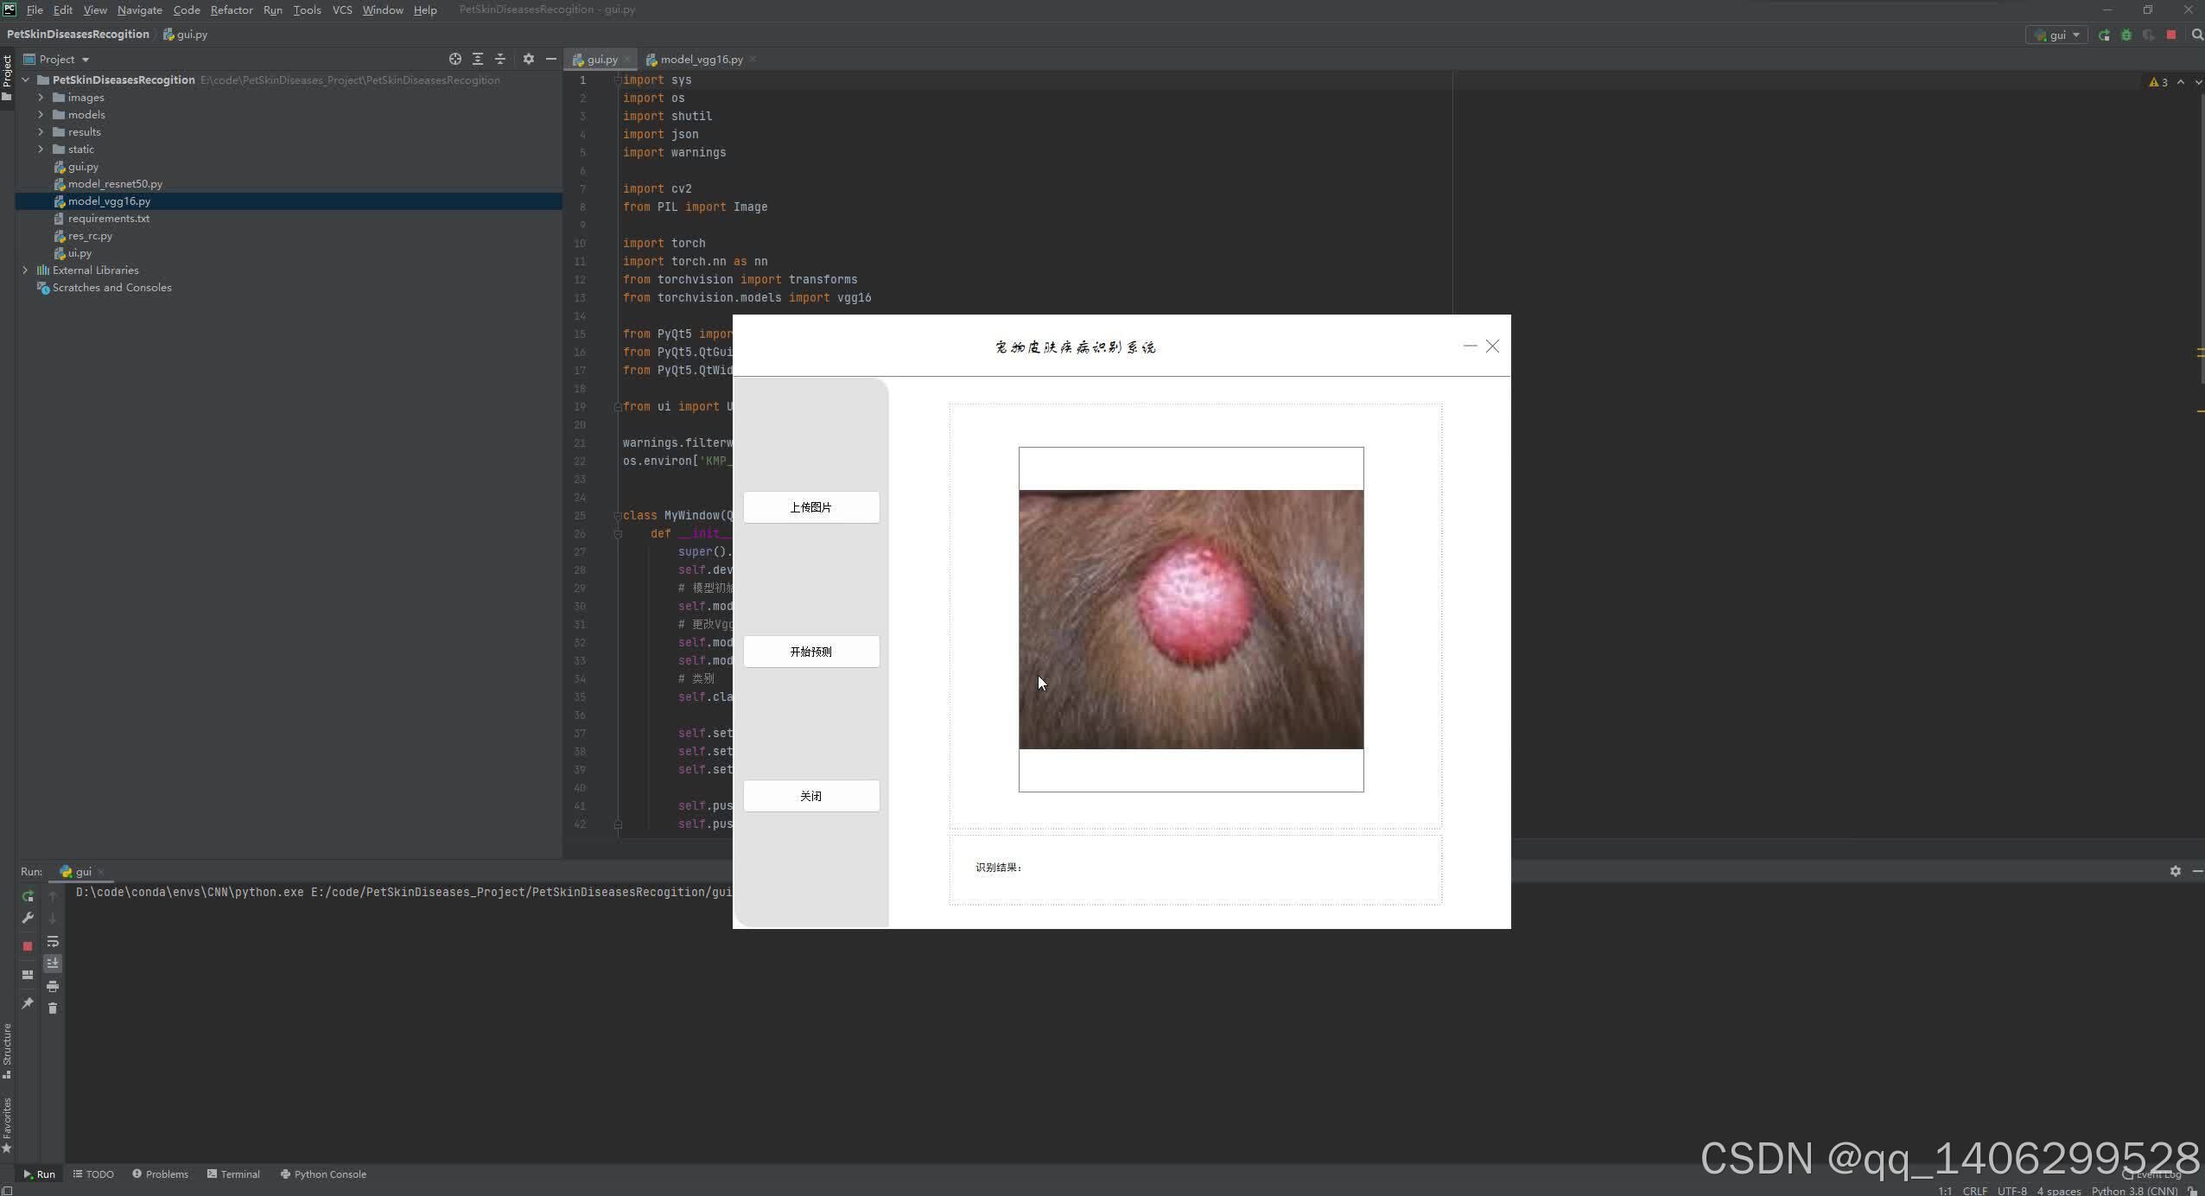This screenshot has width=2205, height=1196.
Task: Expand the images folder
Action: (41, 98)
